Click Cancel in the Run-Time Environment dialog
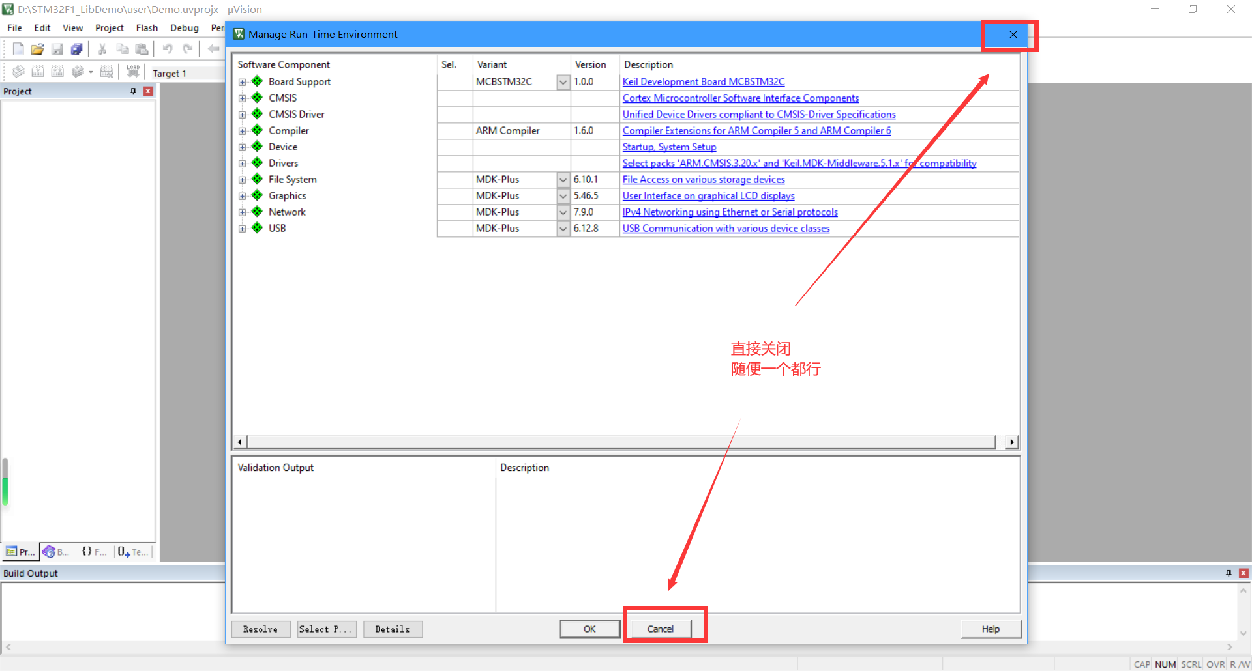This screenshot has height=671, width=1252. point(661,629)
